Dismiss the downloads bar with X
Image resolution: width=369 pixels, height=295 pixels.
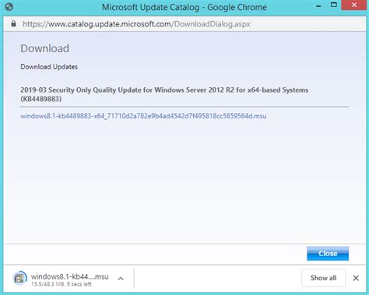click(356, 278)
